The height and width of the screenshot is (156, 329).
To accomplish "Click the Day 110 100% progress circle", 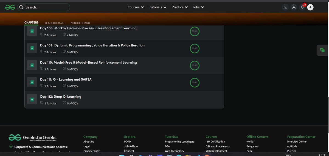I will click(195, 66).
